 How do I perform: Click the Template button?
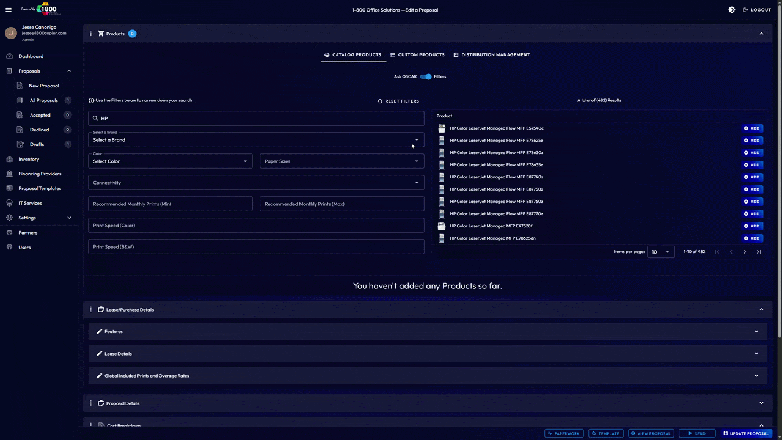pyautogui.click(x=605, y=433)
